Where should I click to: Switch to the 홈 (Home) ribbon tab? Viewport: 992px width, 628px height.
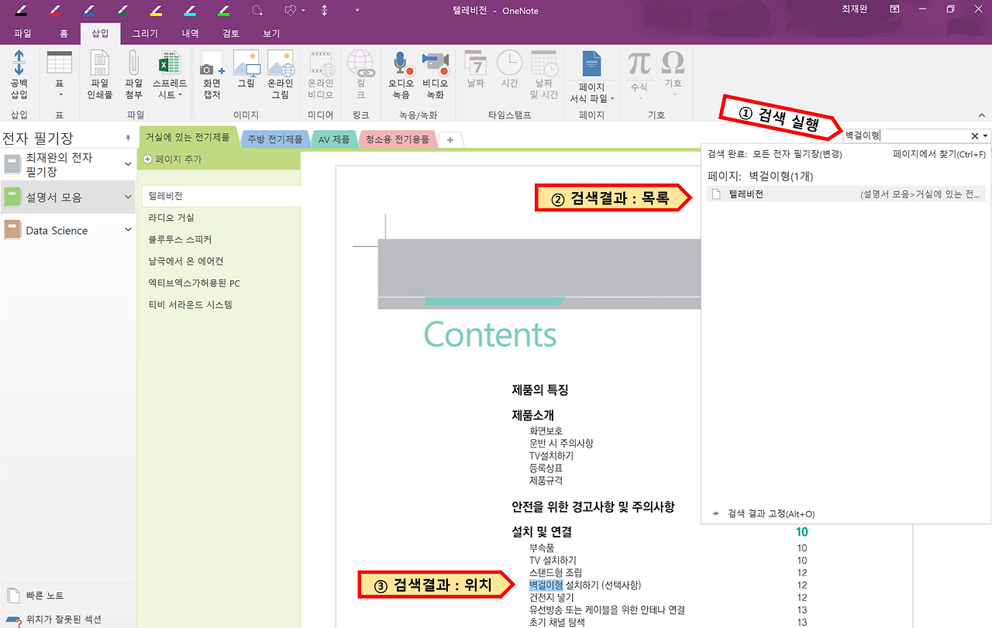pyautogui.click(x=64, y=34)
